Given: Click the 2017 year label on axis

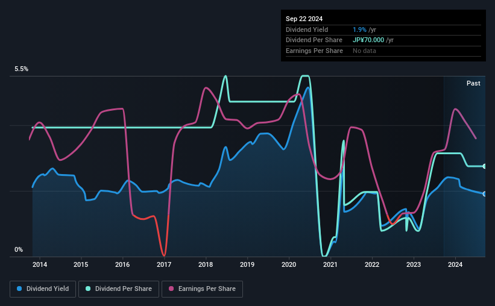Looking at the screenshot, I should (164, 264).
